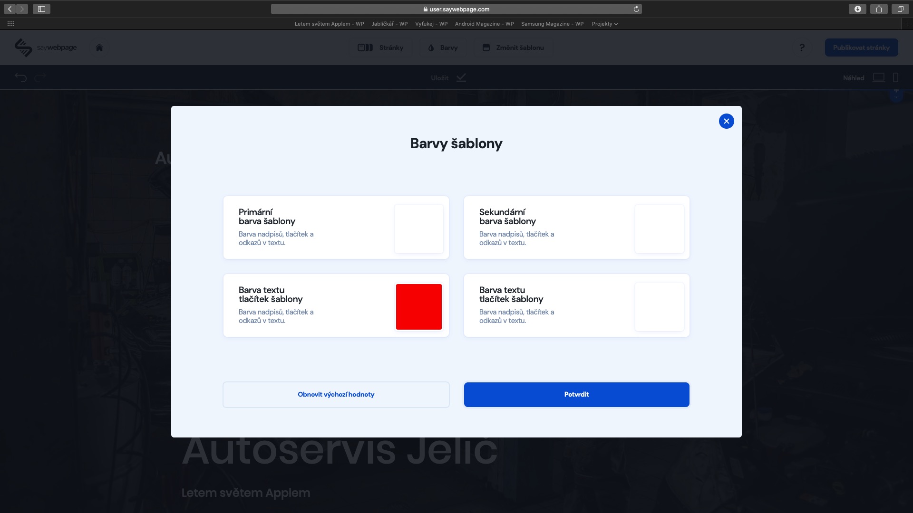Screen dimensions: 913x513
Task: Toggle the Safari sidebar icon
Action: click(41, 9)
